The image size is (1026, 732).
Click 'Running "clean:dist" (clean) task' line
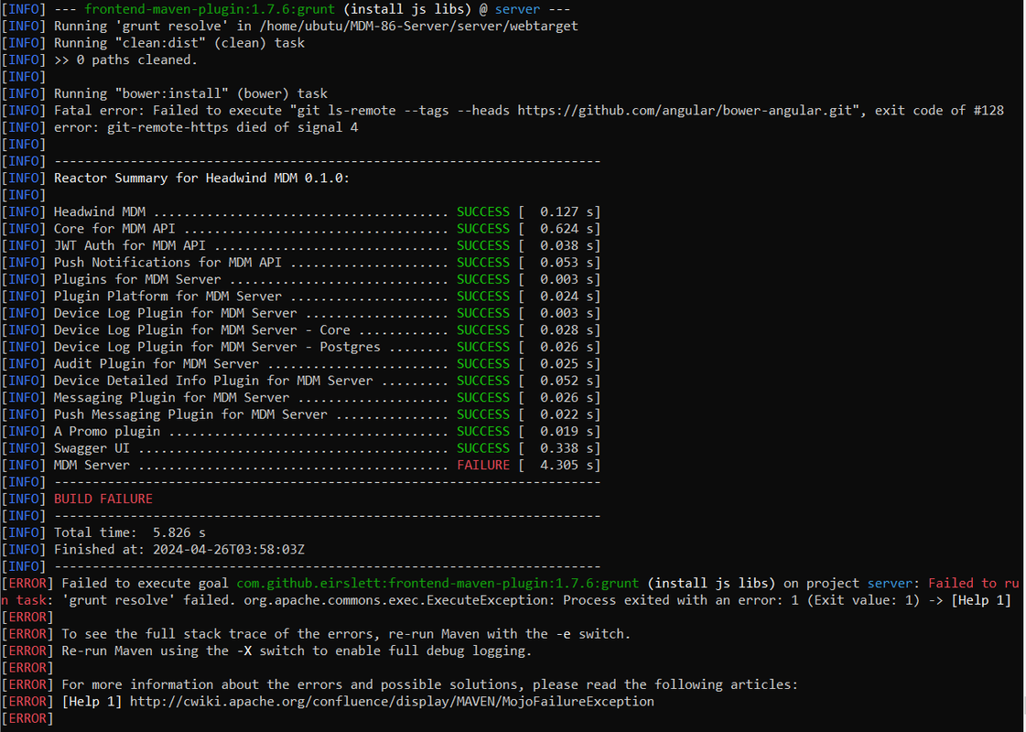click(x=179, y=43)
